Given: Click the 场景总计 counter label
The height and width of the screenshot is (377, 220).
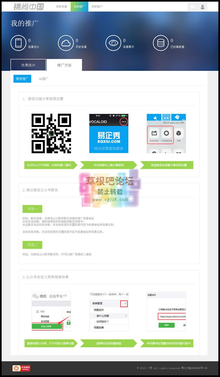Looking at the screenshot, I should pos(34,47).
